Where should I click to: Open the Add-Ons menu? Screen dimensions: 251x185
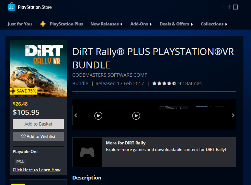point(139,24)
